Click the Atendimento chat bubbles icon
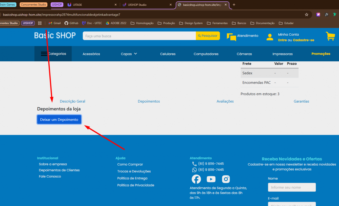The width and height of the screenshot is (339, 206). pyautogui.click(x=231, y=37)
